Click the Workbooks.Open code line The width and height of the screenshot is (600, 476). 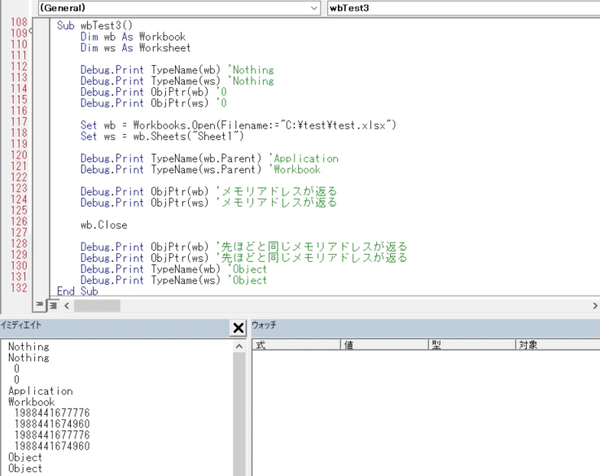238,125
